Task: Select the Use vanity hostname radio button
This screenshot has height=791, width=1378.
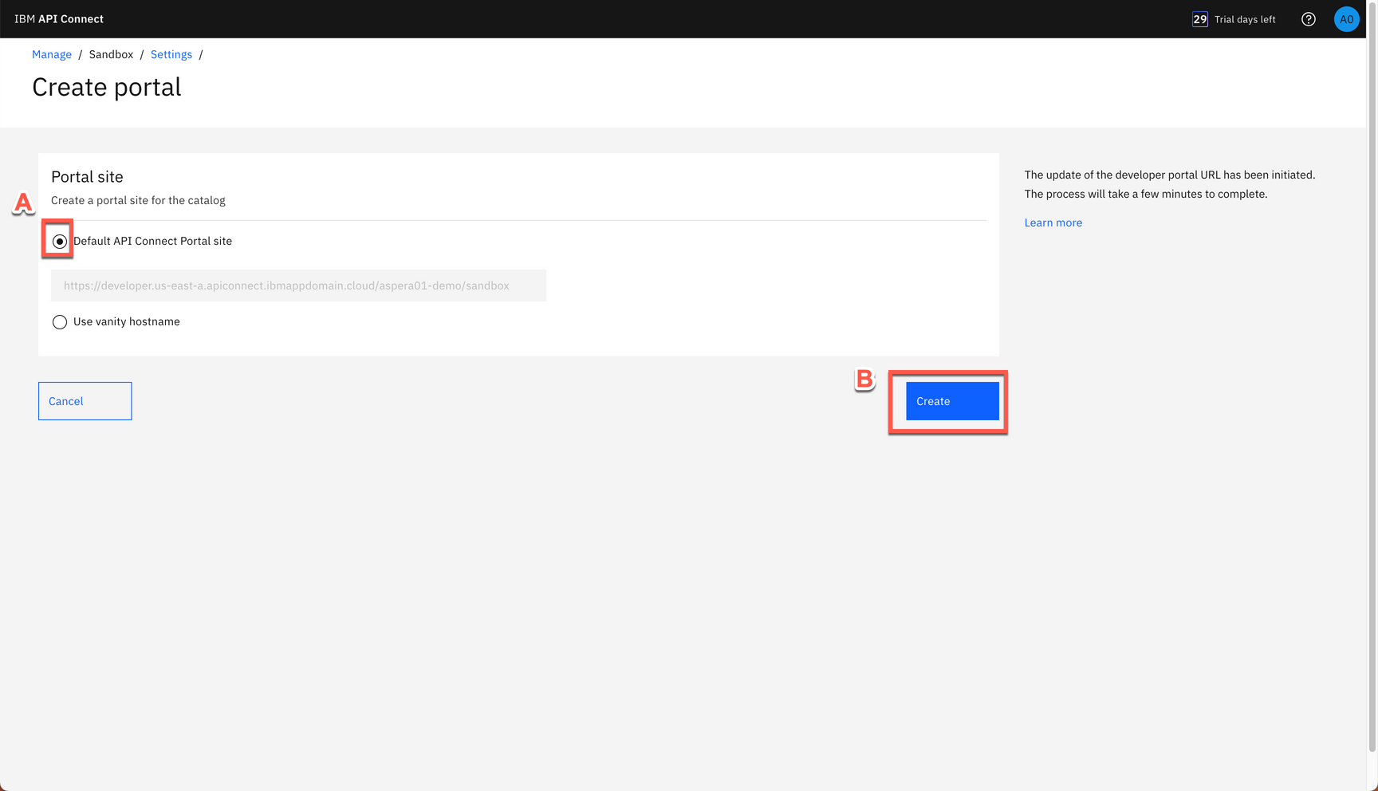Action: (60, 322)
